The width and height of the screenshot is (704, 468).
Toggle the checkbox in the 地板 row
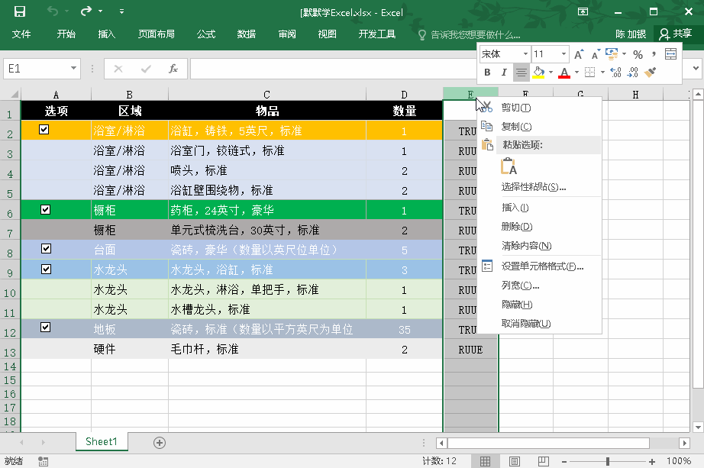(45, 327)
